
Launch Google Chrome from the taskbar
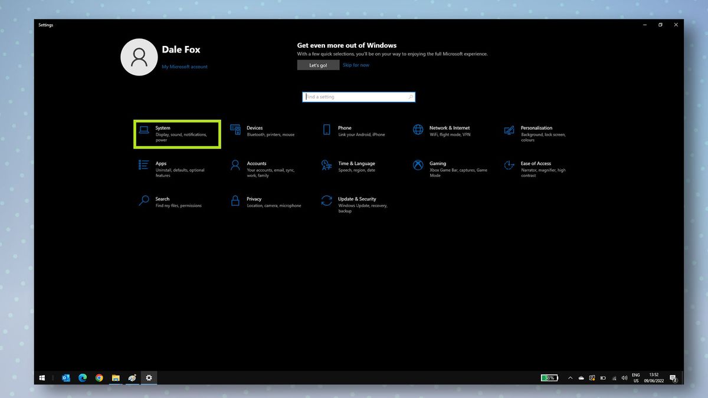pos(99,377)
